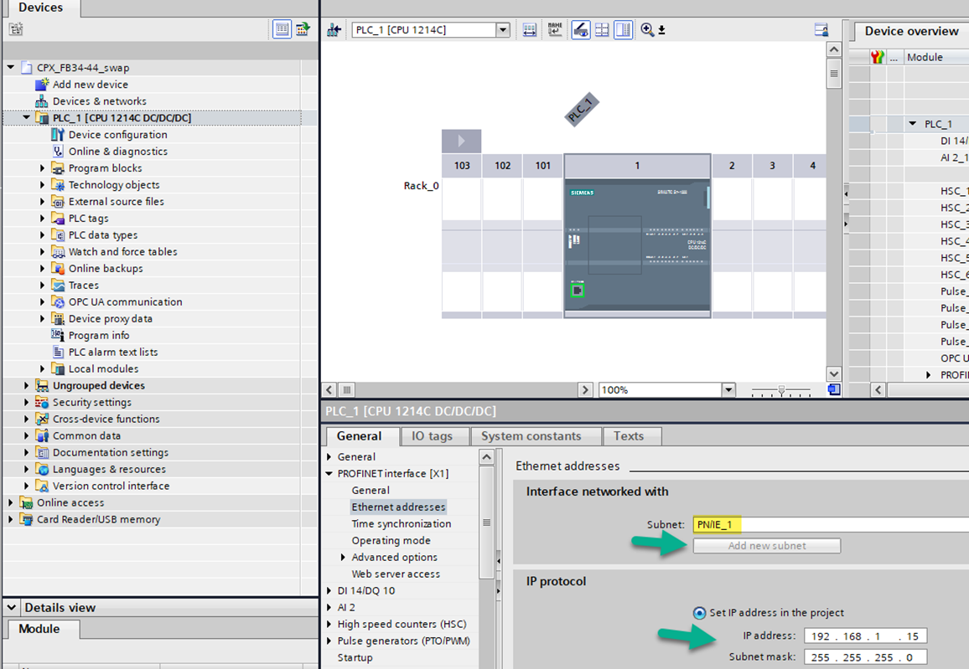Click the device view scroll right arrow

(x=584, y=389)
